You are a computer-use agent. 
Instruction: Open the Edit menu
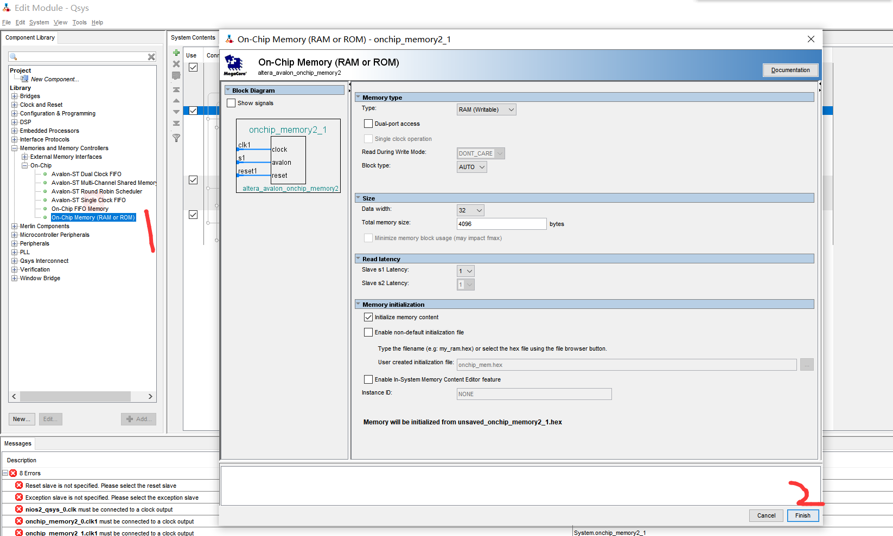click(20, 22)
